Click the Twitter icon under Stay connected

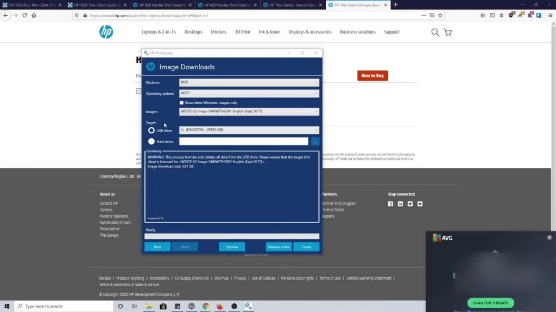[x=410, y=204]
